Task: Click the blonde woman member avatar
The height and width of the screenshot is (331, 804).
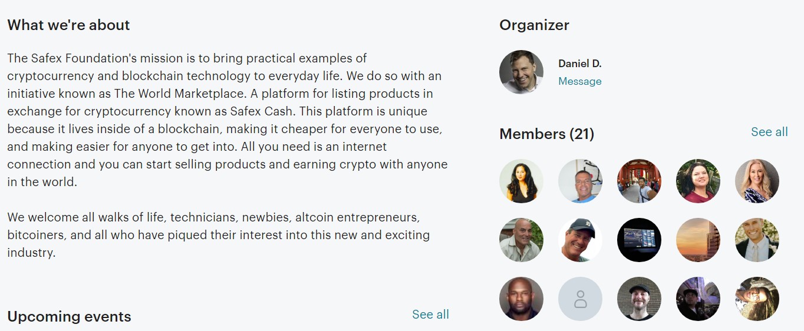Action: click(757, 181)
